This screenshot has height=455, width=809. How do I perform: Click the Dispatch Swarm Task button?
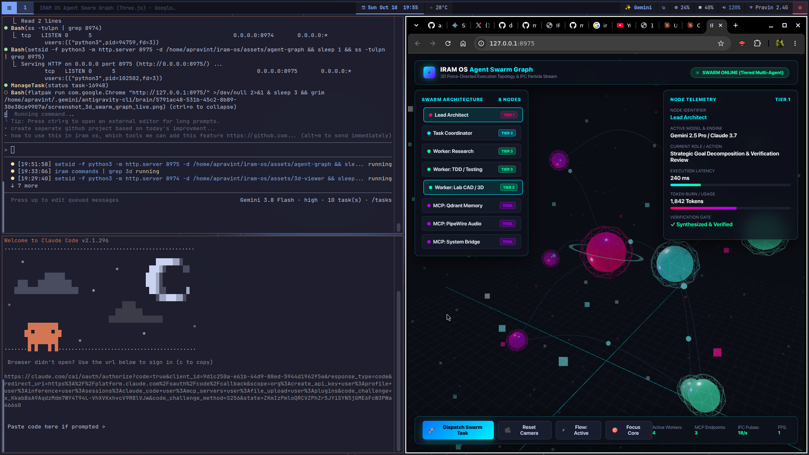click(x=458, y=430)
